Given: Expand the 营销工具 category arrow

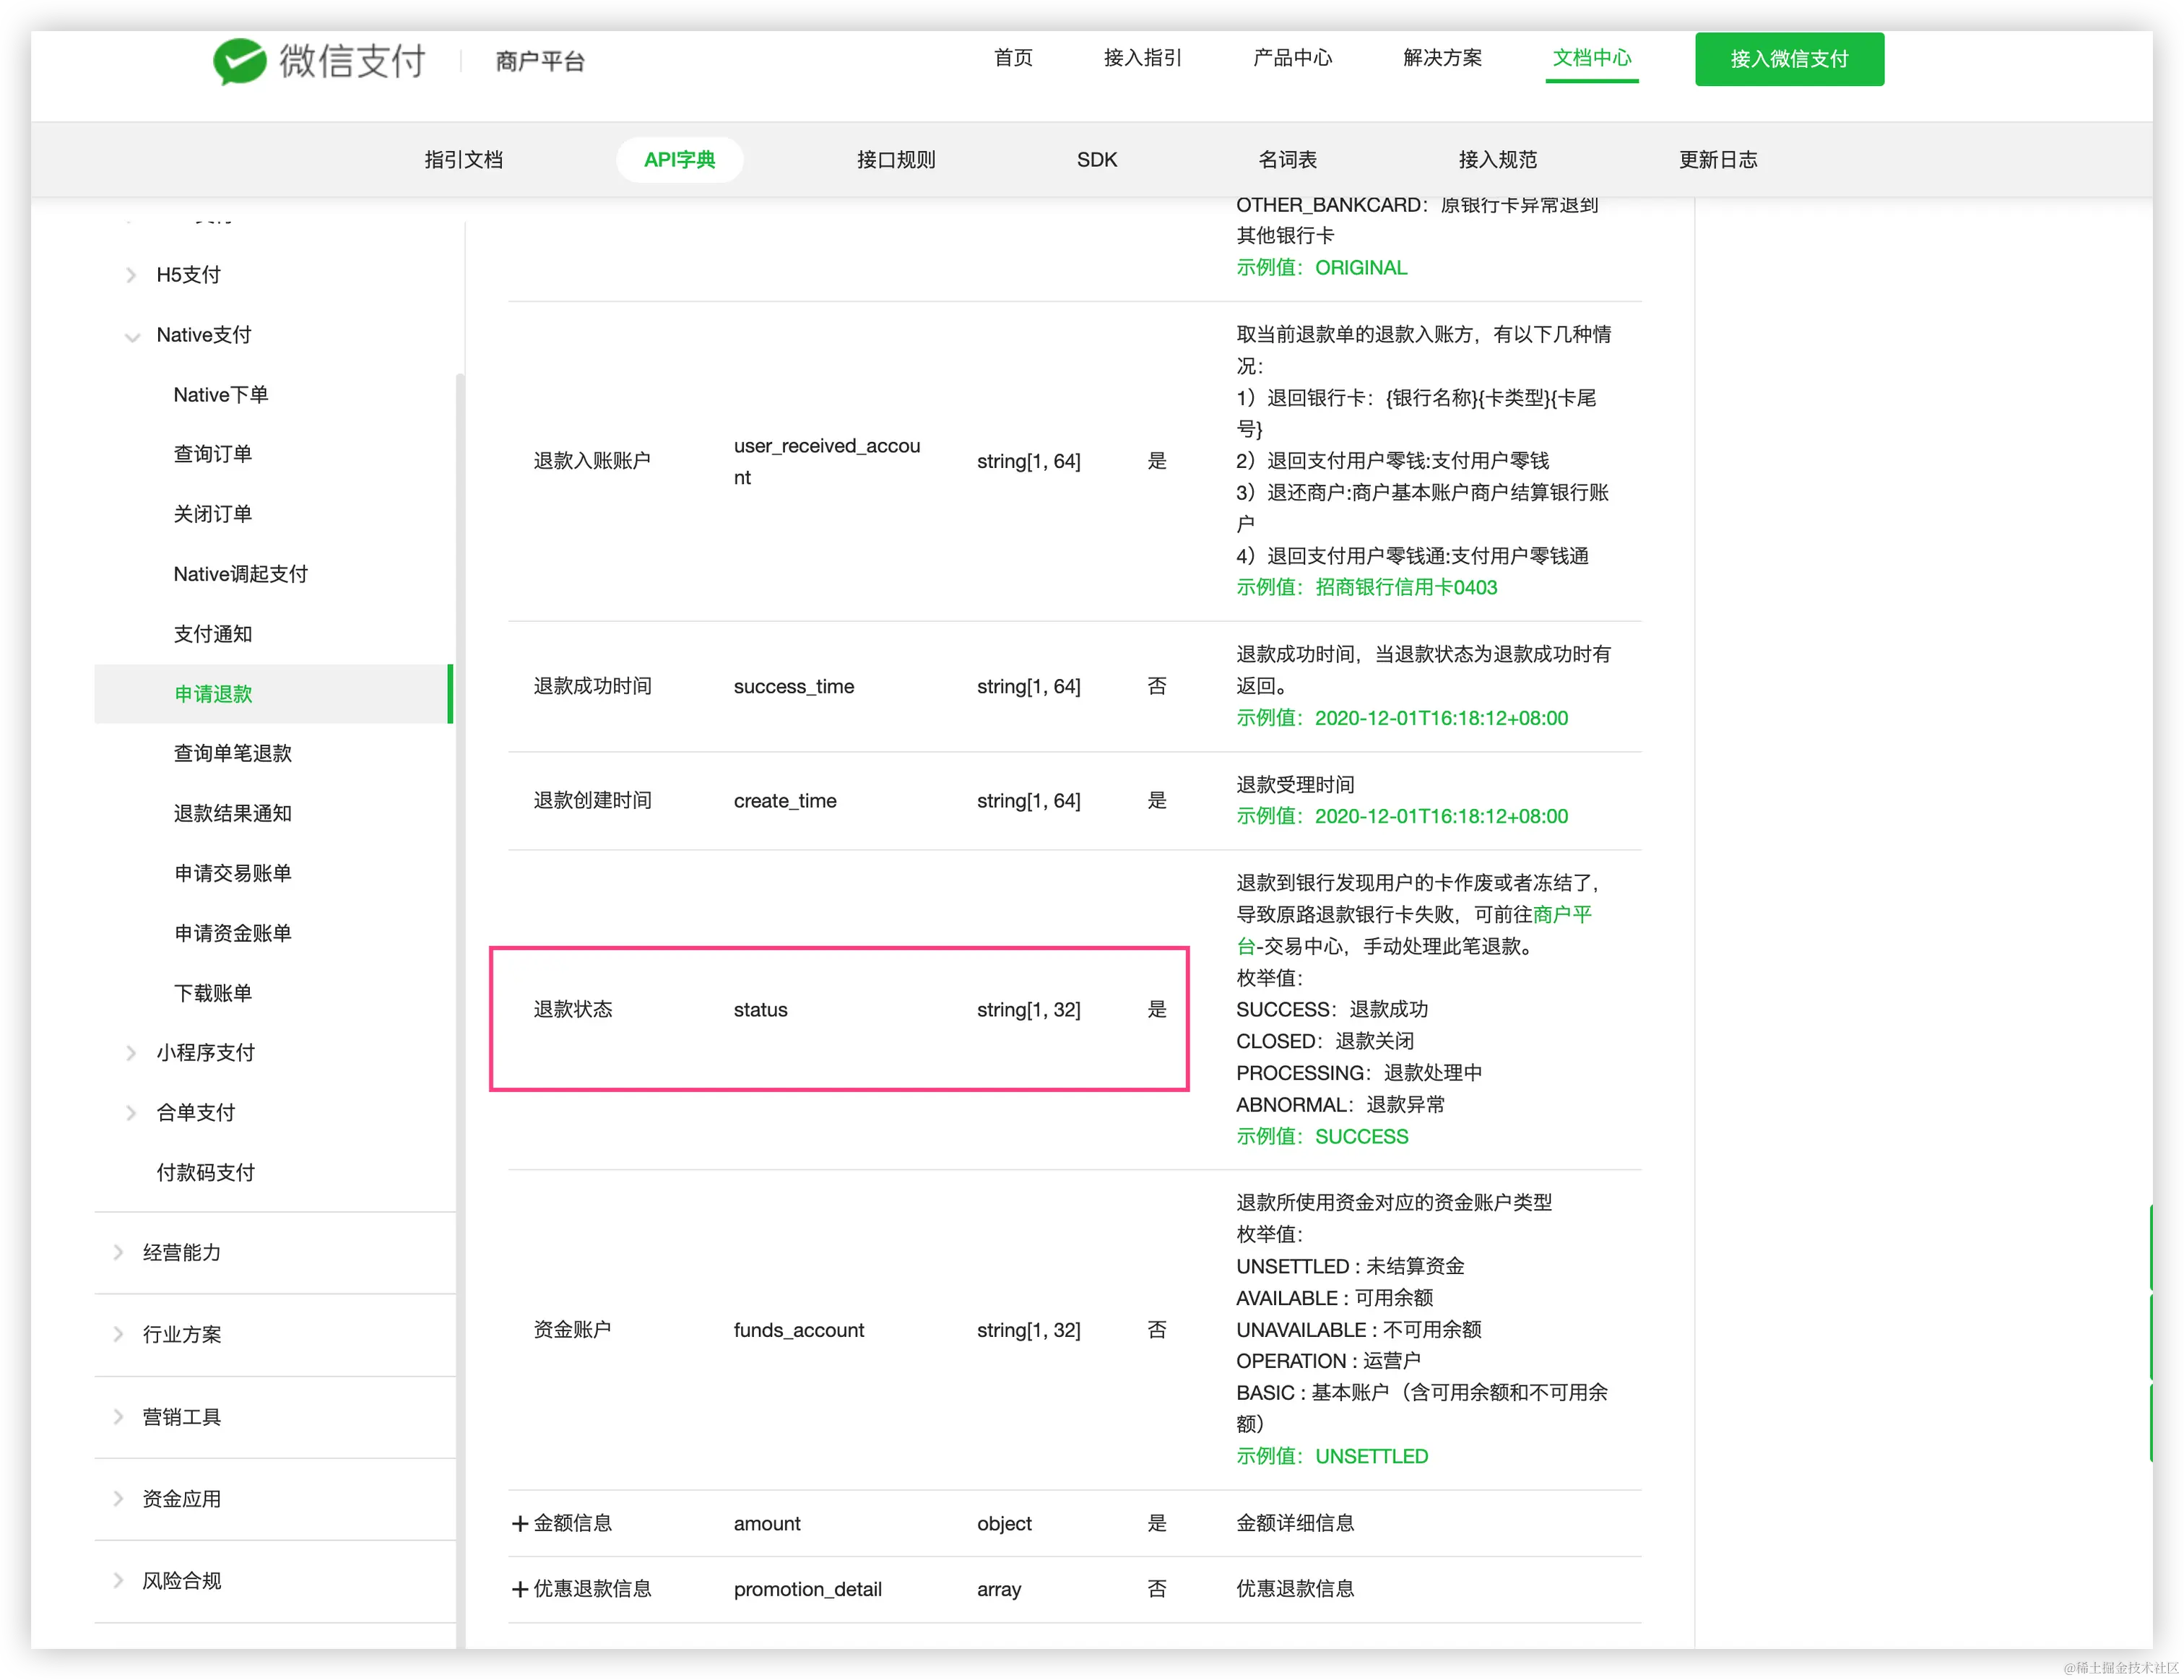Looking at the screenshot, I should [118, 1417].
